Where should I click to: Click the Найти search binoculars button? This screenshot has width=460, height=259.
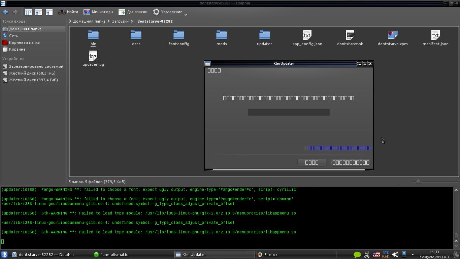point(68,12)
